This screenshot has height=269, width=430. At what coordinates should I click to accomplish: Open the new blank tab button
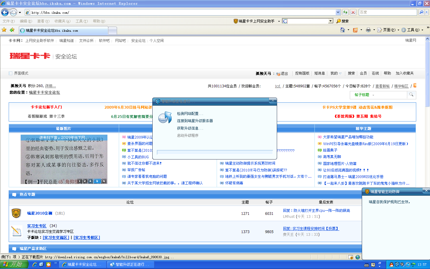113,31
